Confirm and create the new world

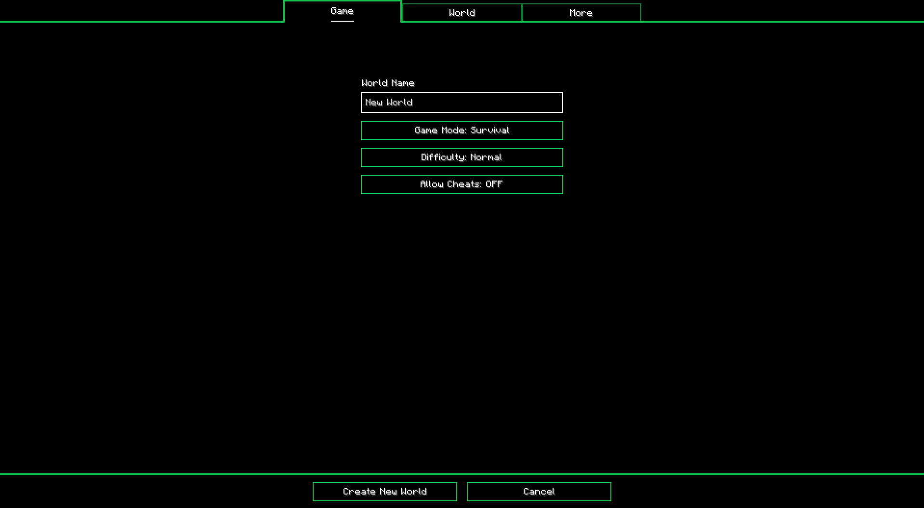click(x=384, y=492)
